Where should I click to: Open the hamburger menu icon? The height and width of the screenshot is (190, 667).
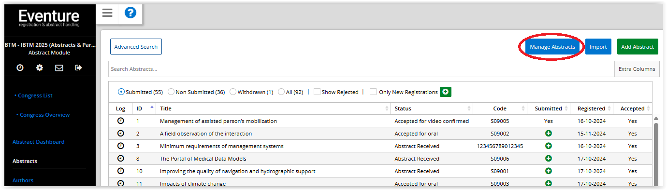pos(107,13)
